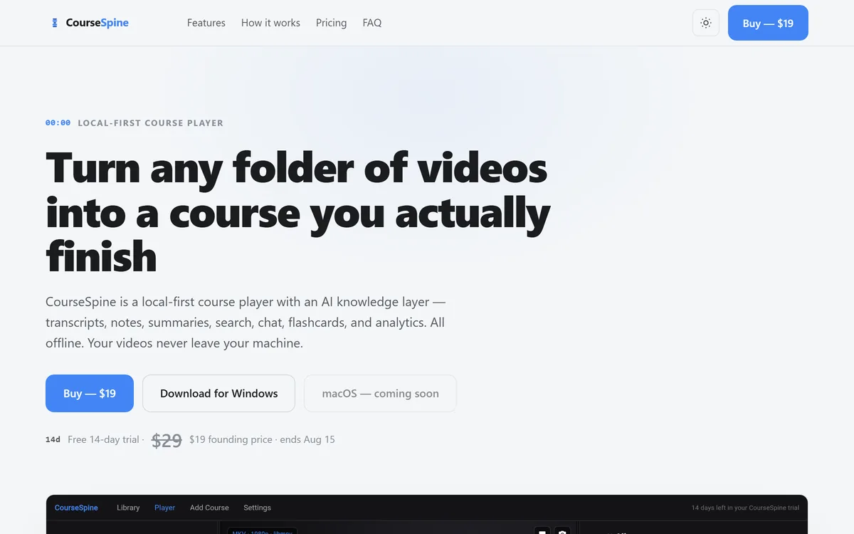Toggle the light/dark theme button
Image resolution: width=854 pixels, height=534 pixels.
[x=706, y=23]
